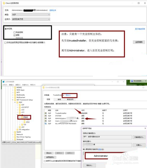The width and height of the screenshot is (147, 168).
Task: Click the MTF folder icon
Action: point(15,92)
